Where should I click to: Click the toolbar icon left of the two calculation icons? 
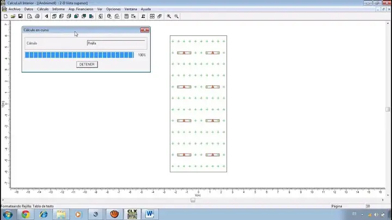(x=101, y=16)
